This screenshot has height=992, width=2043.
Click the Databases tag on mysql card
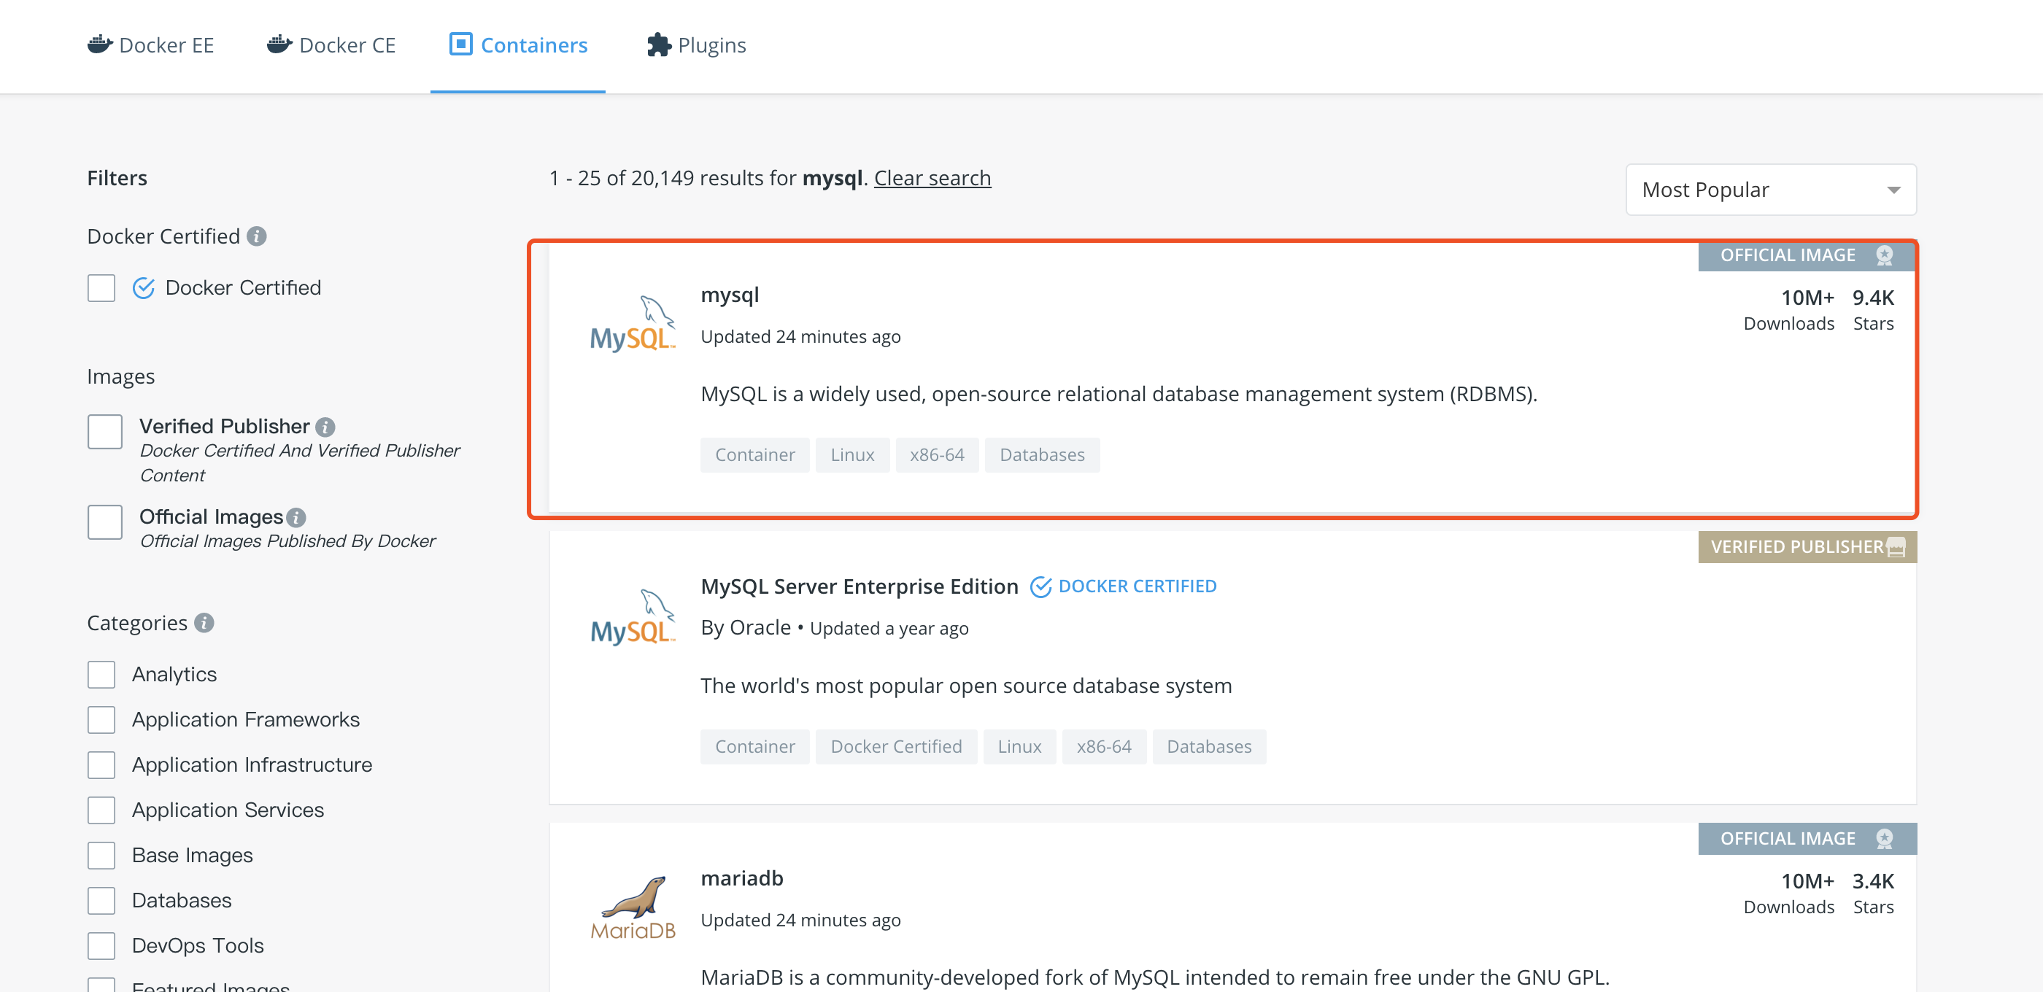pos(1041,455)
